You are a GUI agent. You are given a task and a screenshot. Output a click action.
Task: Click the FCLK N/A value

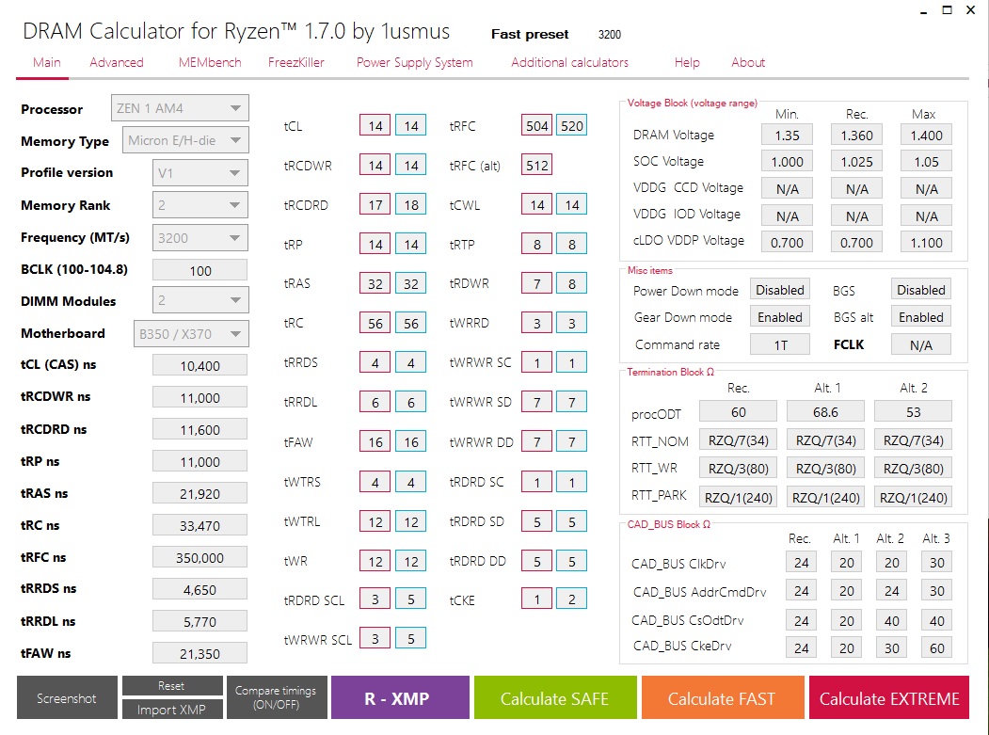[921, 345]
